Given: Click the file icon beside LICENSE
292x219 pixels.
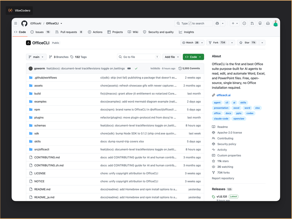Looking at the screenshot, I should [x=31, y=173].
